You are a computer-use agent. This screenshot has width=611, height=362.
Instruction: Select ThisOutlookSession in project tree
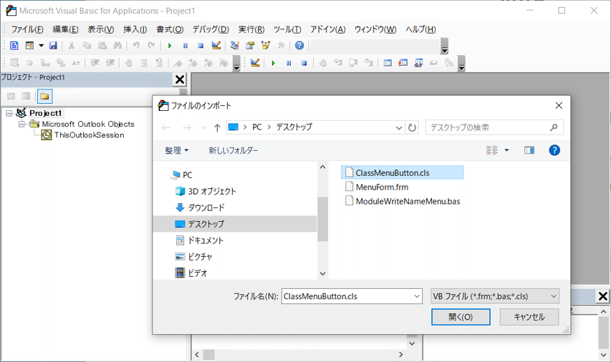click(89, 135)
